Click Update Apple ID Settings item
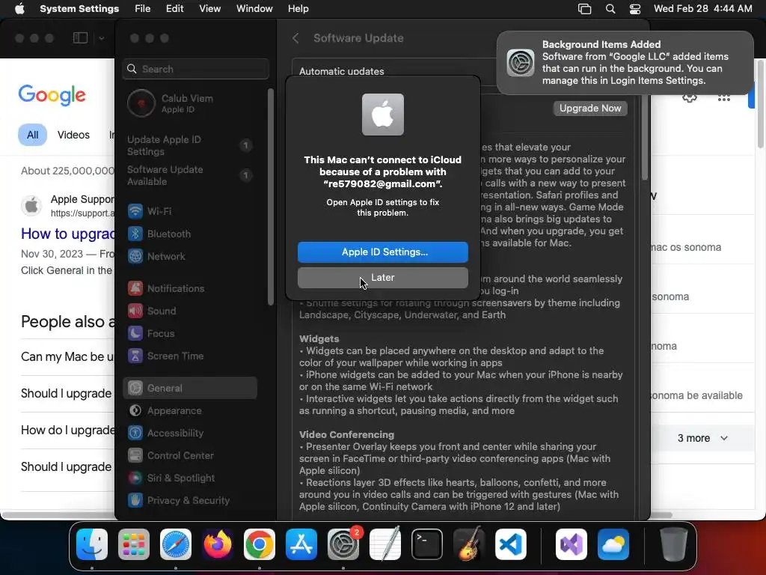The height and width of the screenshot is (575, 766). [190, 146]
